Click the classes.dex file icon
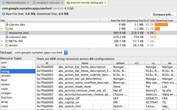The image size is (177, 110). coord(7,24)
